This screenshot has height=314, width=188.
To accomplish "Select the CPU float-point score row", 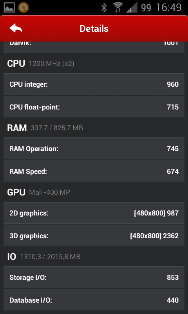I will (94, 107).
